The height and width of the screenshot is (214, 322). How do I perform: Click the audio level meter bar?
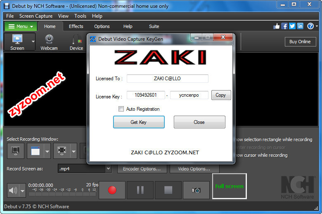click(62, 194)
